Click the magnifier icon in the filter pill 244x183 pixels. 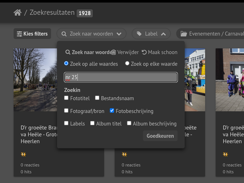point(64,34)
